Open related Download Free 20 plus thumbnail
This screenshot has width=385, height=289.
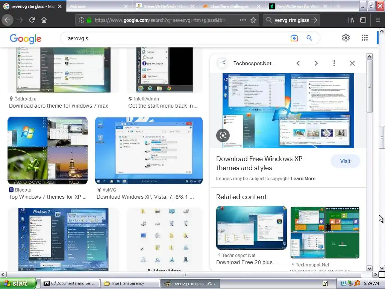252,228
